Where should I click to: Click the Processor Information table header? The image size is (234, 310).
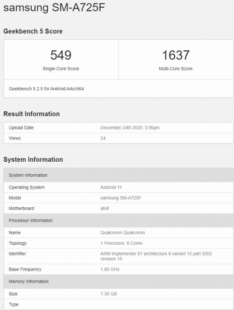pyautogui.click(x=118, y=220)
